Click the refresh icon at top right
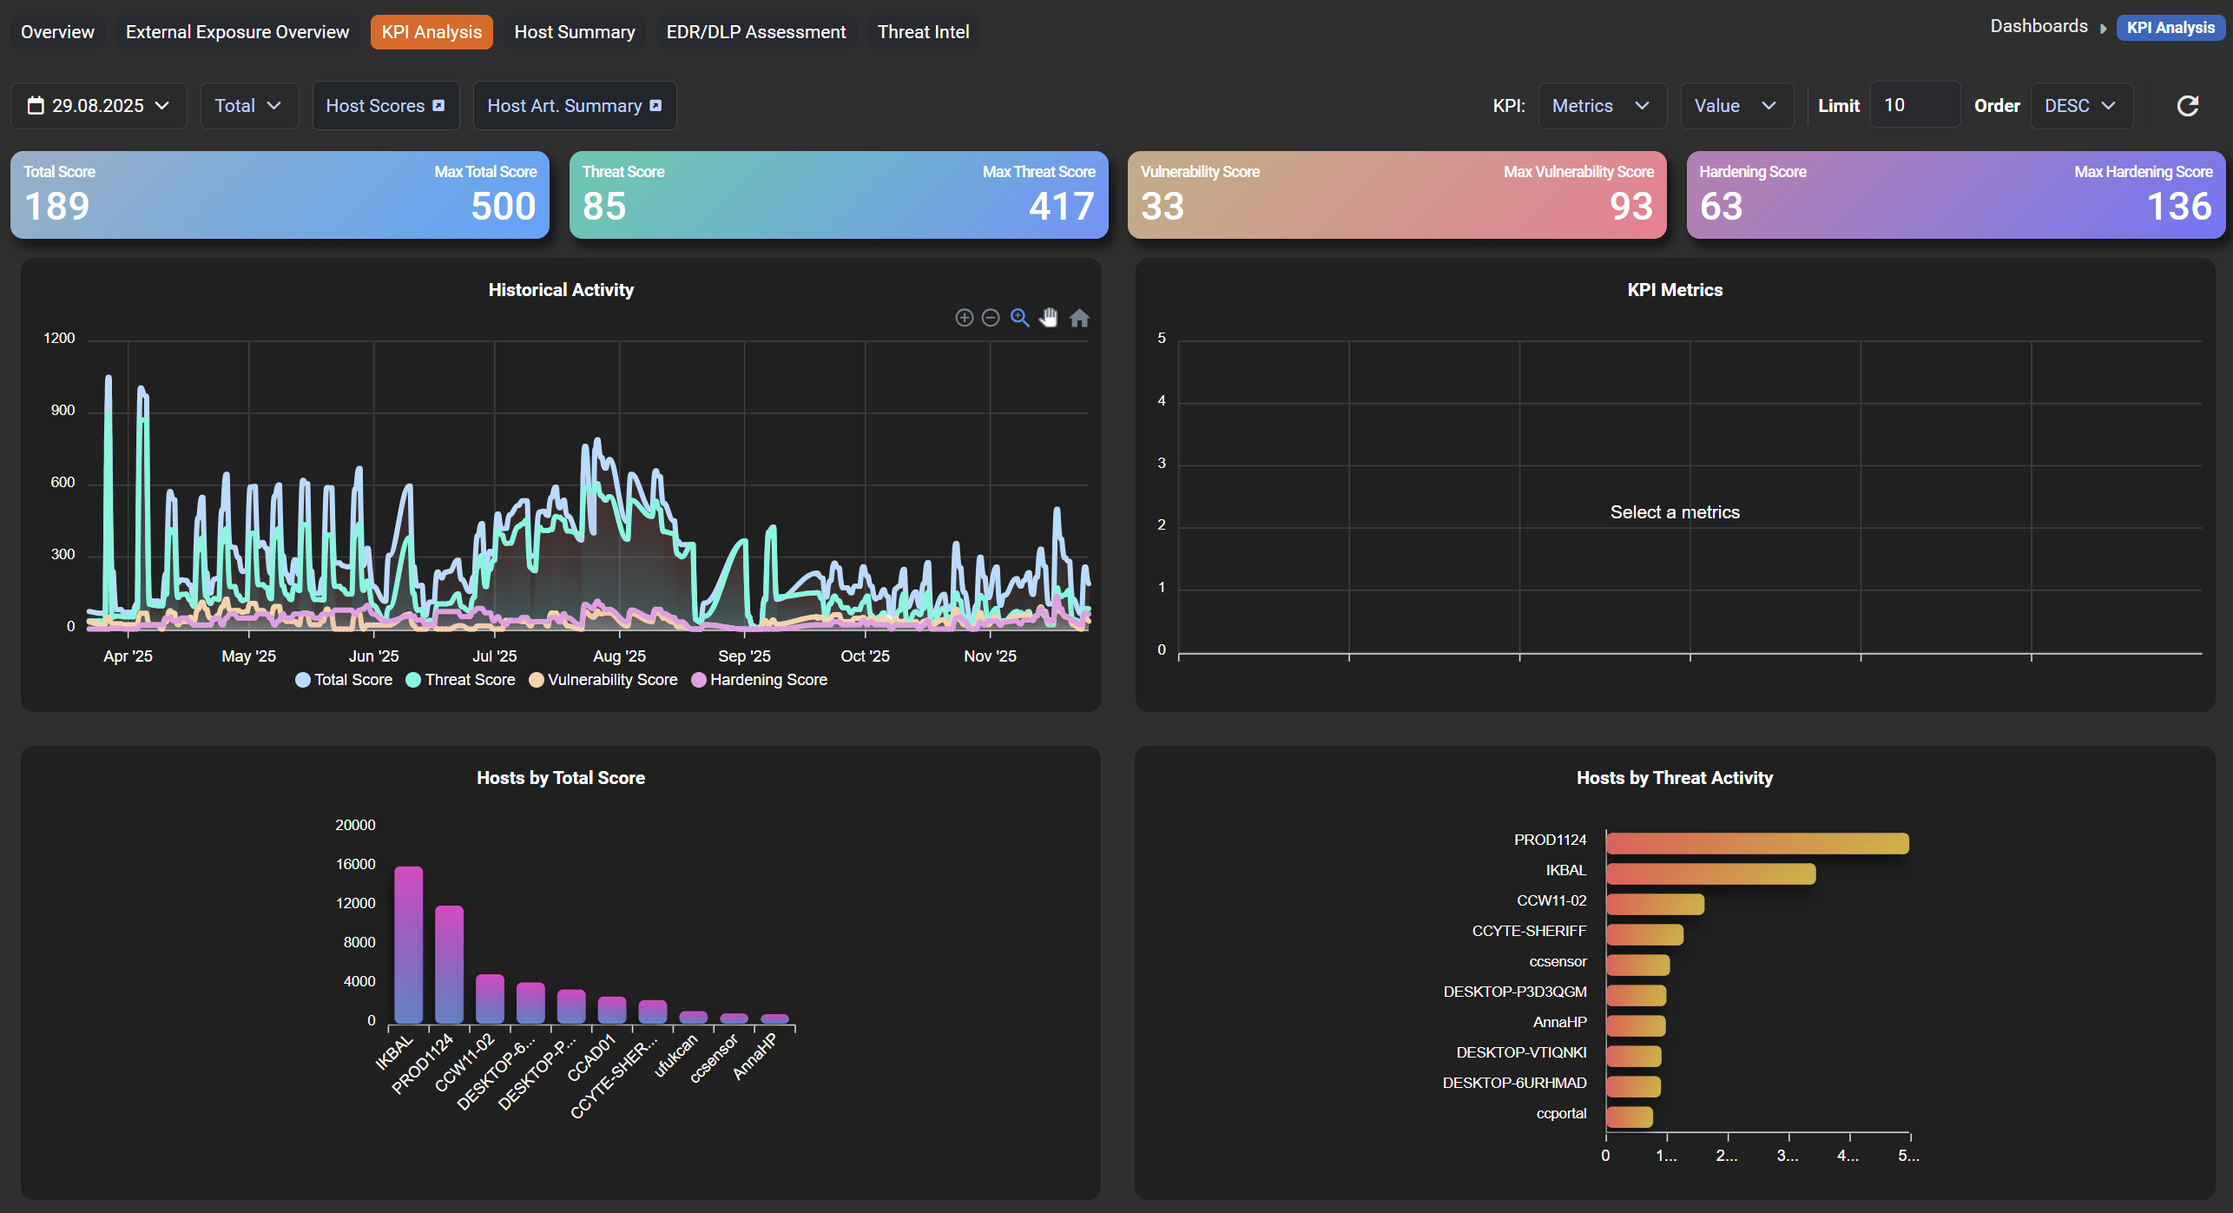 tap(2187, 106)
